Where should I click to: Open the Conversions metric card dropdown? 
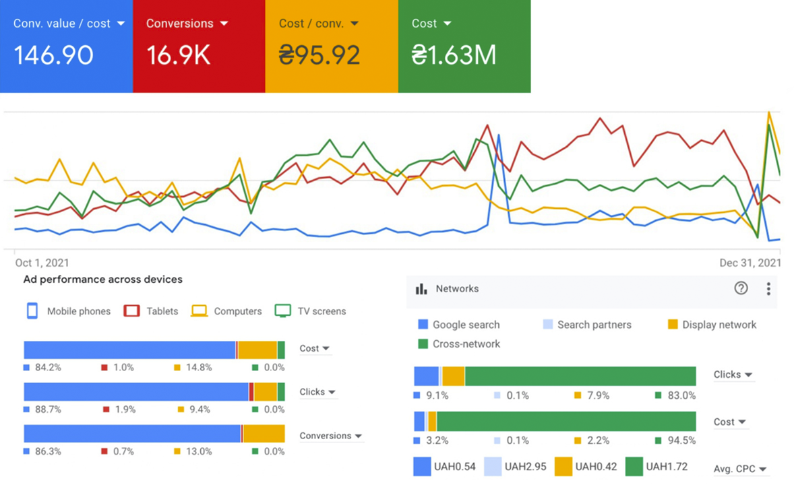[x=224, y=24]
